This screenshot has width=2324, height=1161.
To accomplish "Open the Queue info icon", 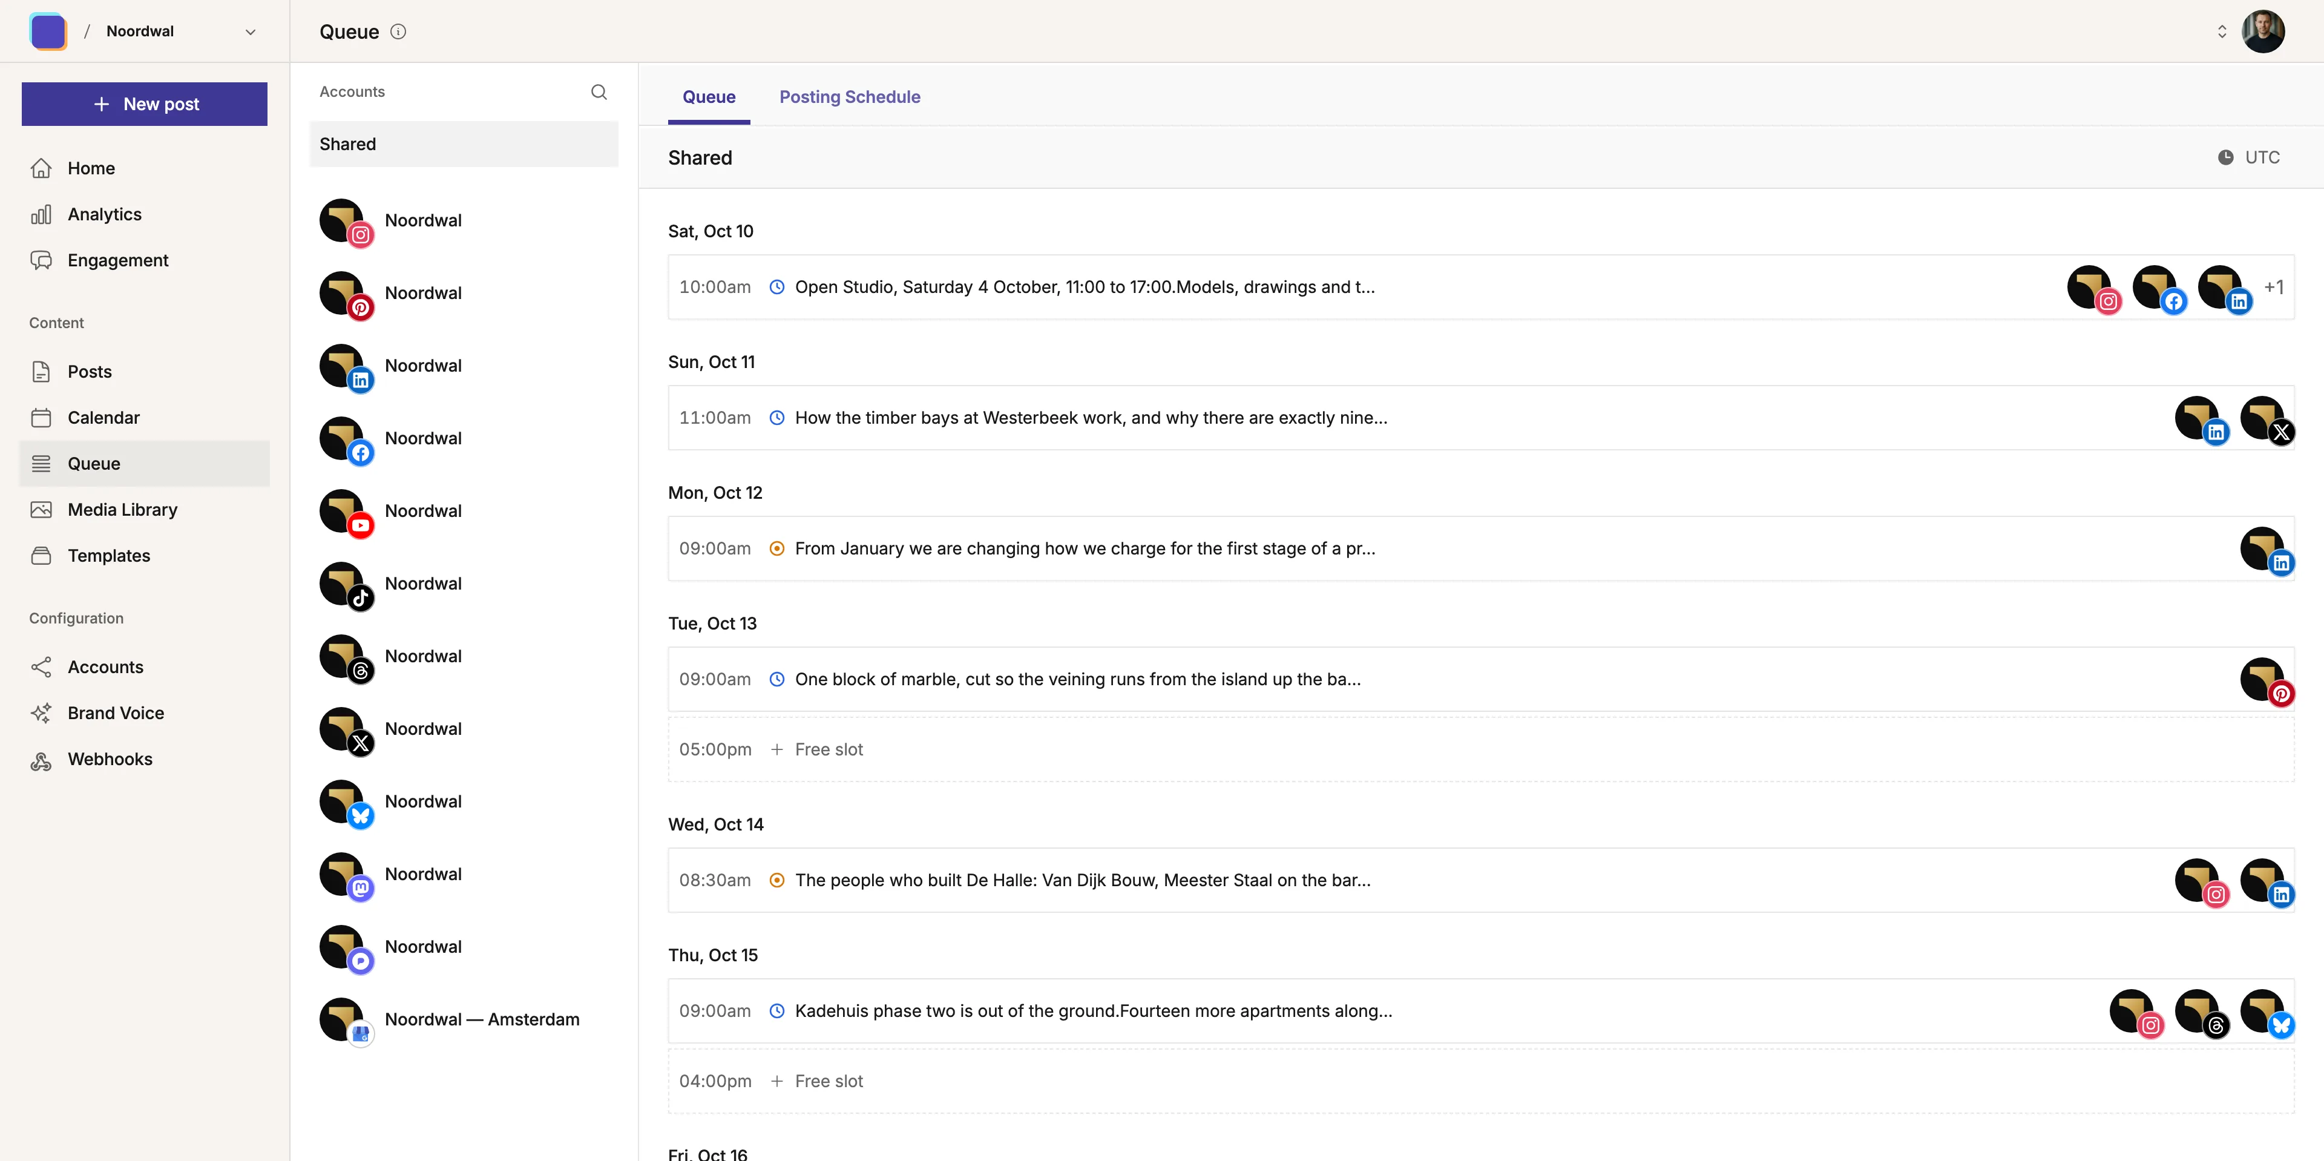I will [x=398, y=31].
